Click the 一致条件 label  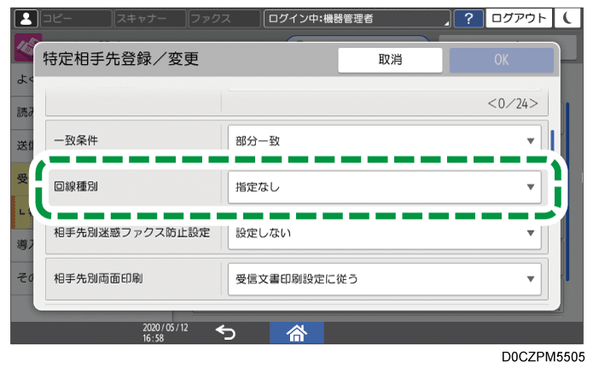76,141
